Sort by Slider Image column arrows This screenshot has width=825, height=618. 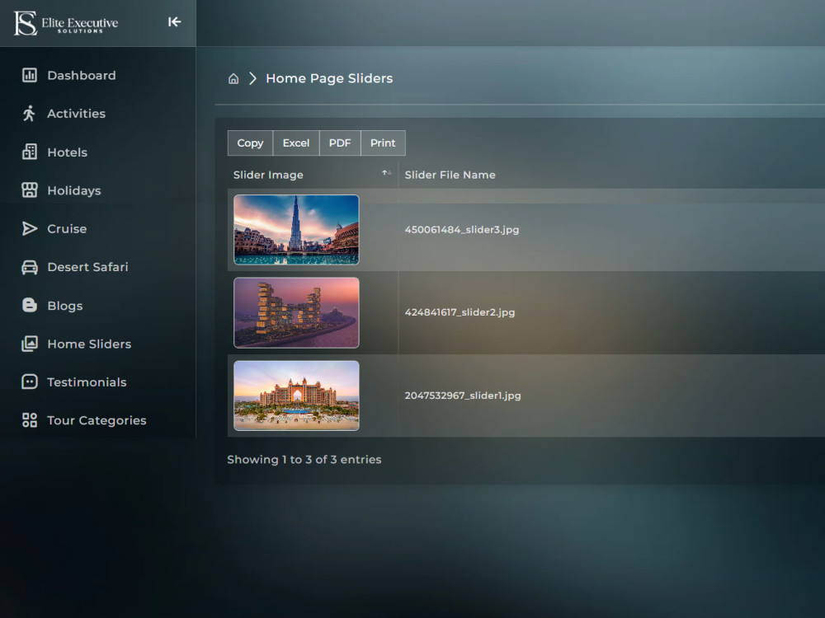click(387, 173)
